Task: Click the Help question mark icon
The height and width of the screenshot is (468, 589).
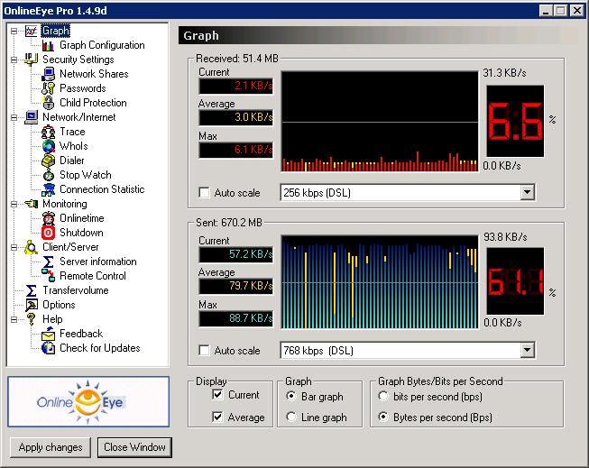Action: click(x=32, y=319)
